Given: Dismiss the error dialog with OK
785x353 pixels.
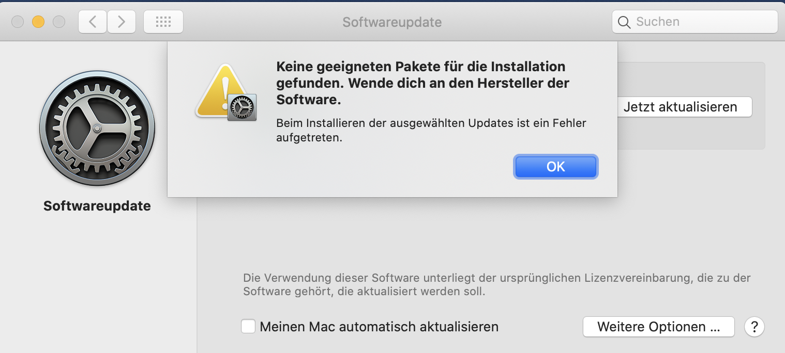Looking at the screenshot, I should (x=555, y=167).
